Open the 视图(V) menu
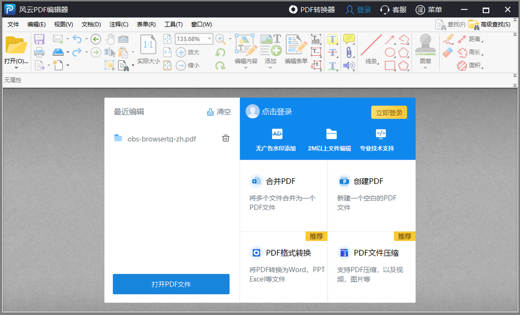520x315 pixels. 64,24
